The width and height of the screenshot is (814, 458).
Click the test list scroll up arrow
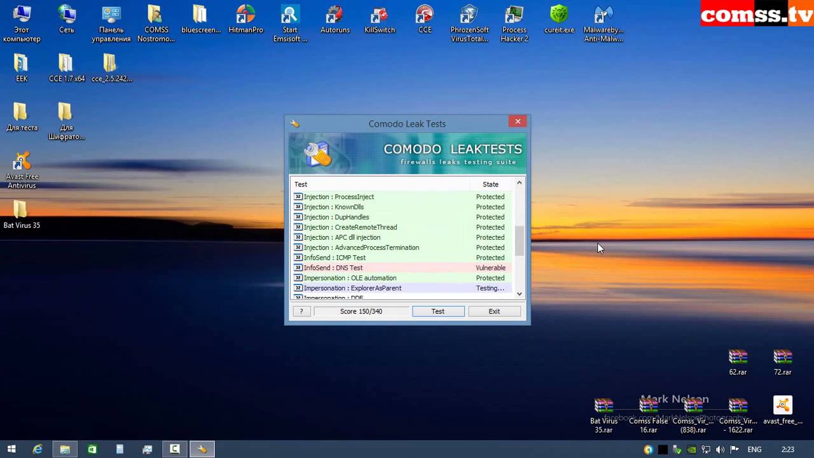(519, 183)
